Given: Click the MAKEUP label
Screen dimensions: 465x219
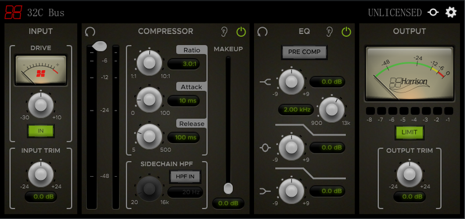Looking at the screenshot, I should pyautogui.click(x=228, y=49).
